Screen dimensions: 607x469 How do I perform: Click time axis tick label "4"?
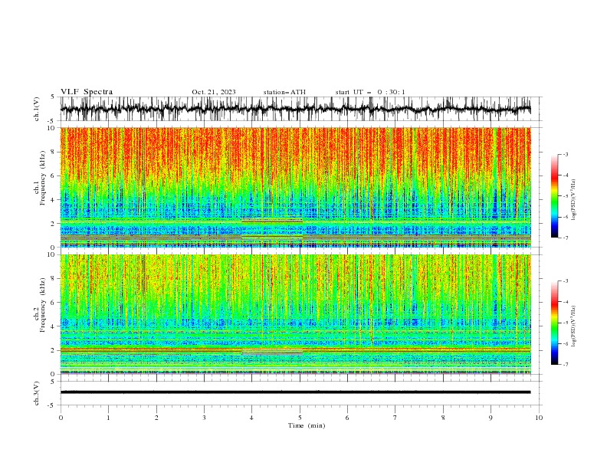point(251,418)
